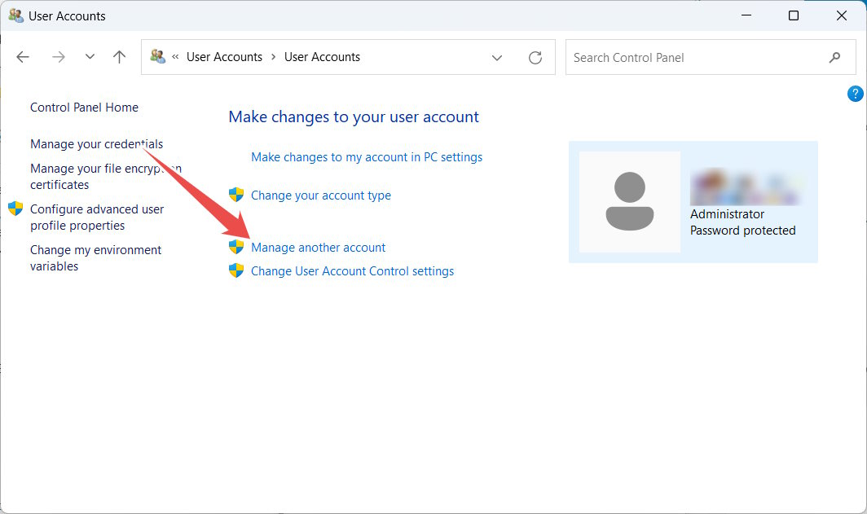Viewport: 867px width, 514px height.
Task: Go to Control Panel Home
Action: 83,107
